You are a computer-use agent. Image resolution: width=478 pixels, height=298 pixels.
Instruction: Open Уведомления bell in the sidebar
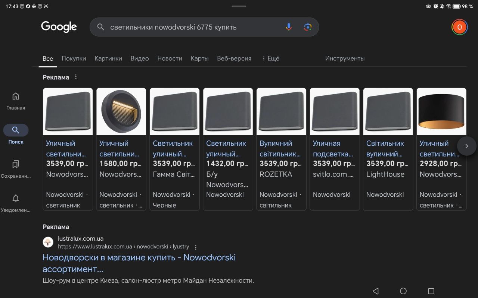(16, 203)
